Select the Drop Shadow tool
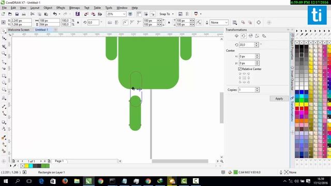The width and height of the screenshot is (331, 186). 4,122
